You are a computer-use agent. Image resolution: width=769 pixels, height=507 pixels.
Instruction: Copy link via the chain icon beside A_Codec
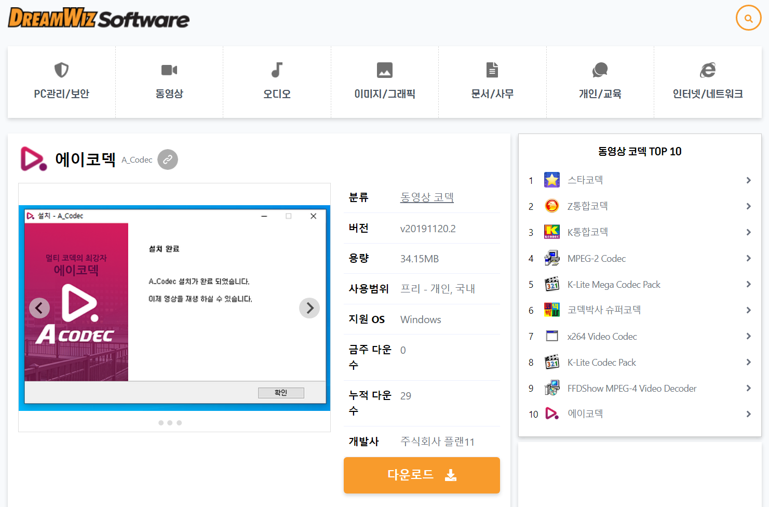(168, 159)
